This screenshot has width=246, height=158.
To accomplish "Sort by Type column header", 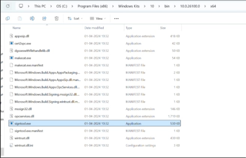I will click(x=129, y=28).
